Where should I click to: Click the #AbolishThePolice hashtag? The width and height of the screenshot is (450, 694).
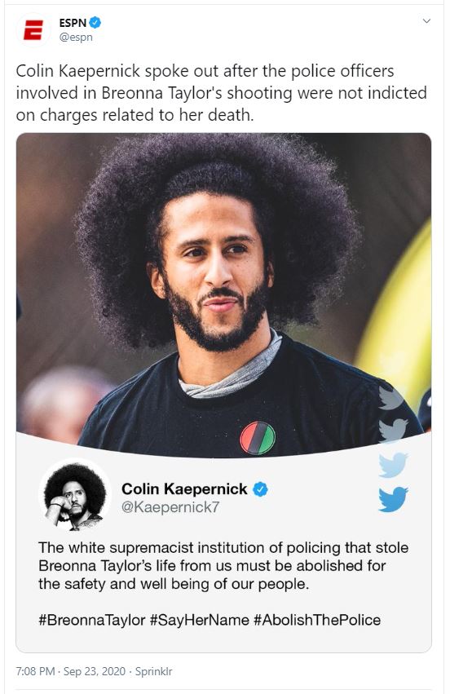pyautogui.click(x=317, y=620)
